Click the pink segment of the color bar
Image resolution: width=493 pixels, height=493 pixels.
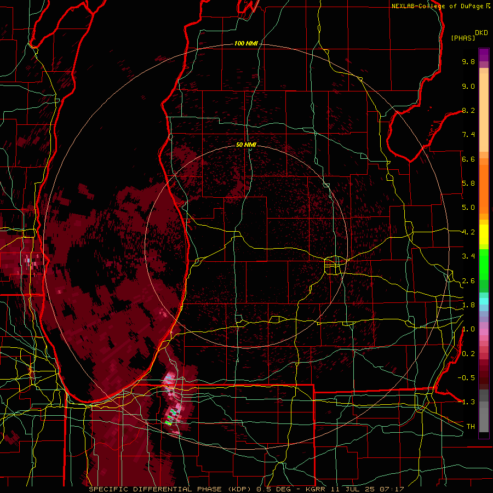(484, 332)
